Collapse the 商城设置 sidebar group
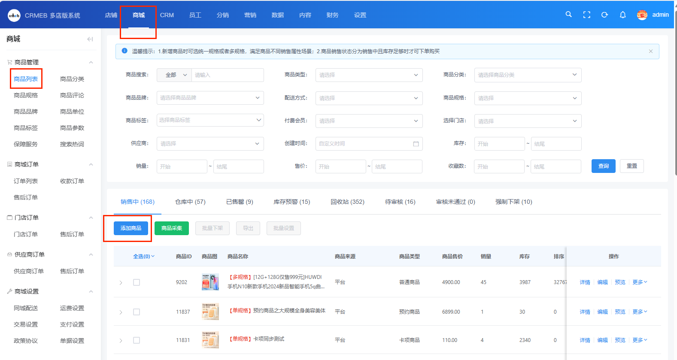677x360 pixels. point(91,291)
